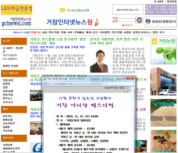Open the 푸드플랜 수립 연구용역 article headline
This screenshot has height=153, width=178.
[58, 41]
